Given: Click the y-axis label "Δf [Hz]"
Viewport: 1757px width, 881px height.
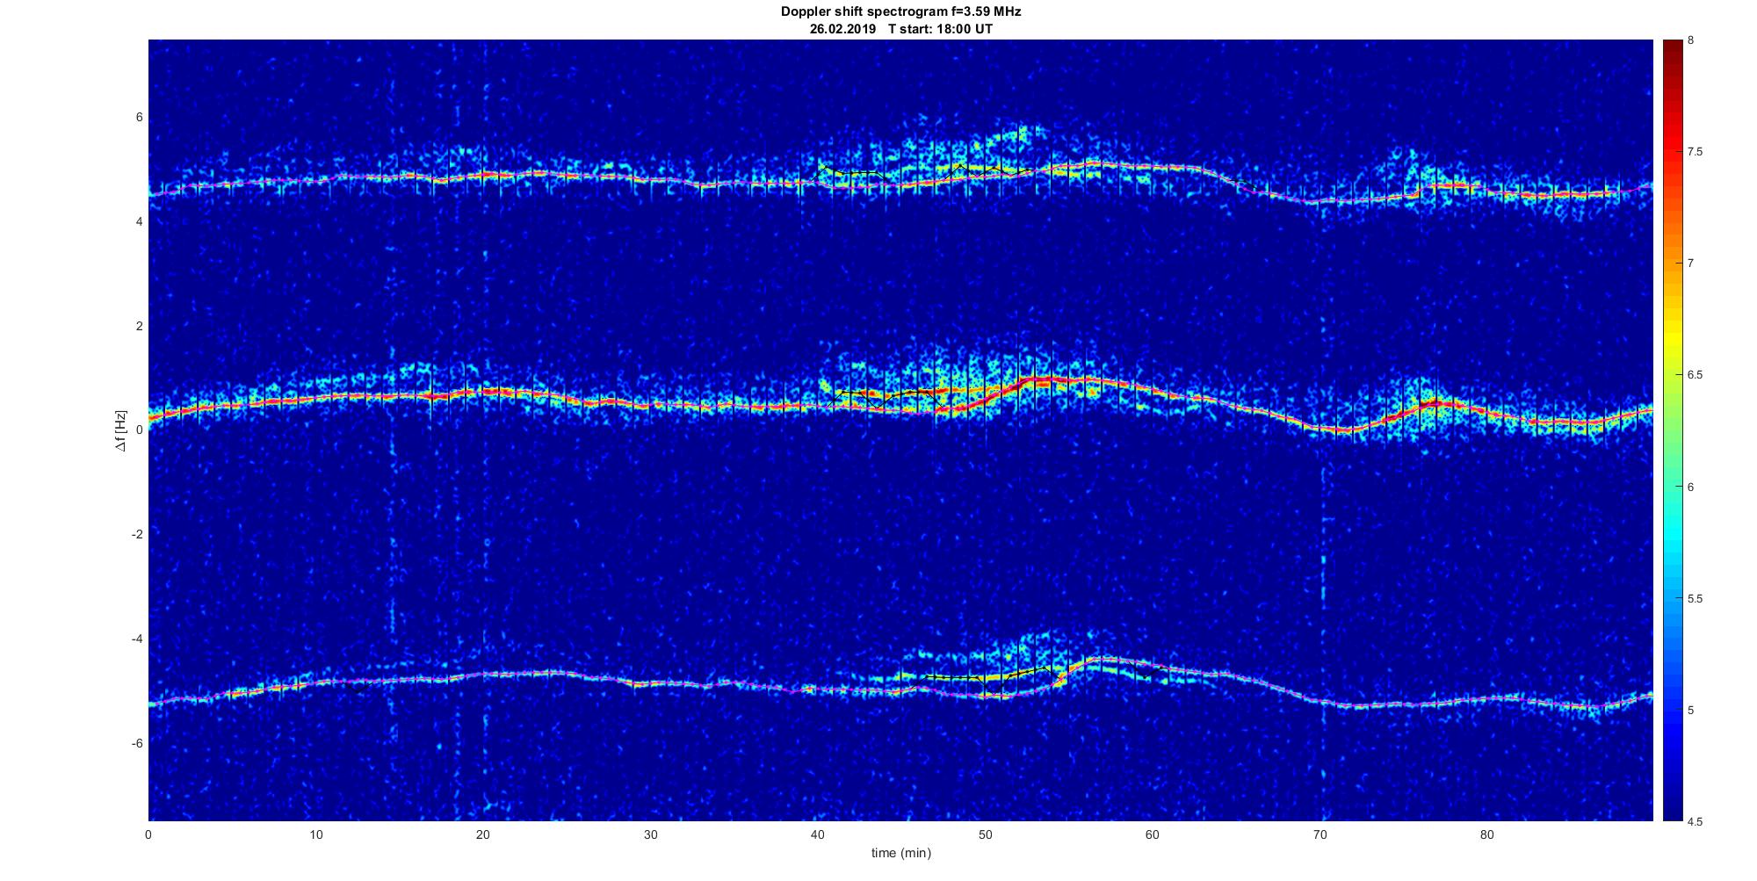Looking at the screenshot, I should coord(120,430).
